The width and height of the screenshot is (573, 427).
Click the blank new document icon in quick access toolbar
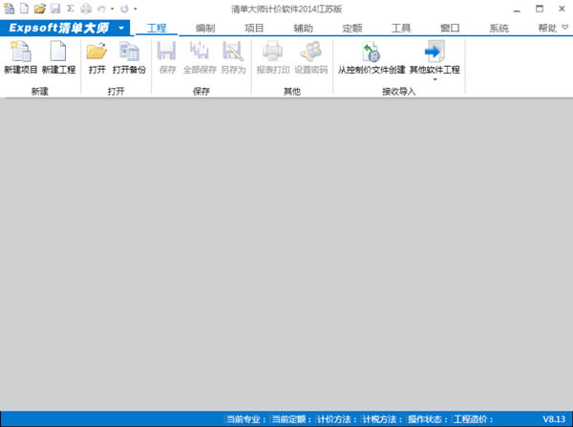click(x=25, y=8)
